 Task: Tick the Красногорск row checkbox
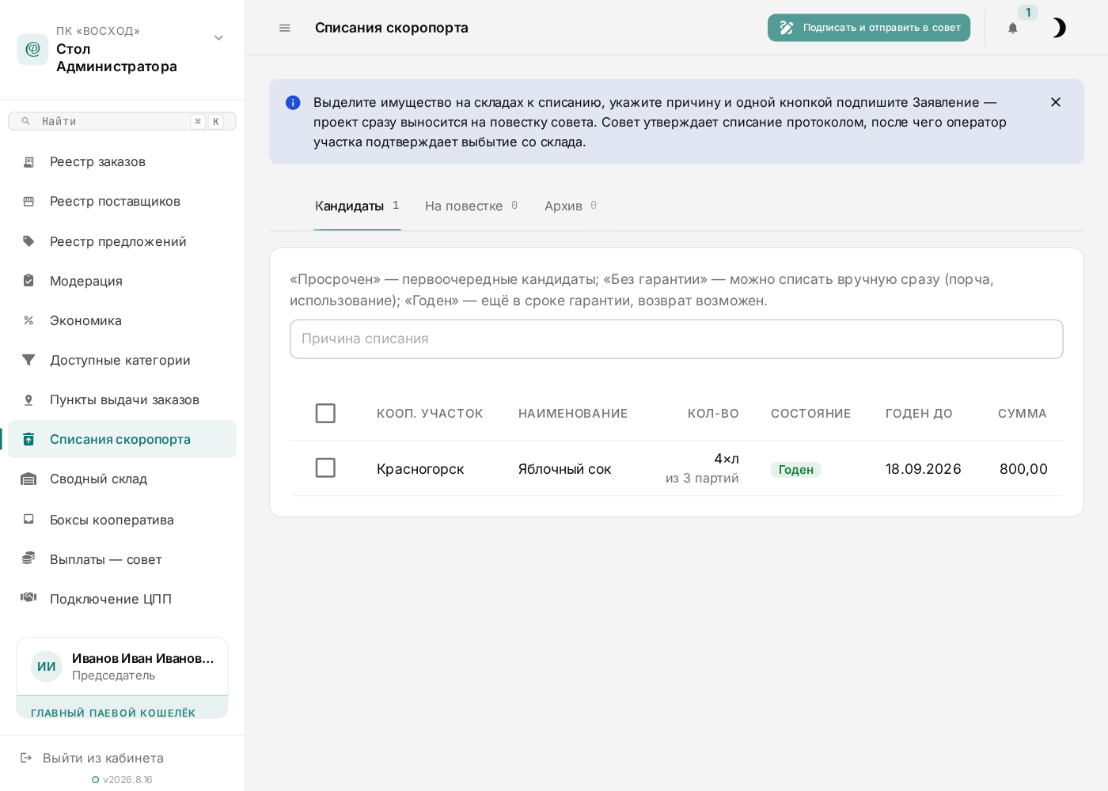coord(325,467)
